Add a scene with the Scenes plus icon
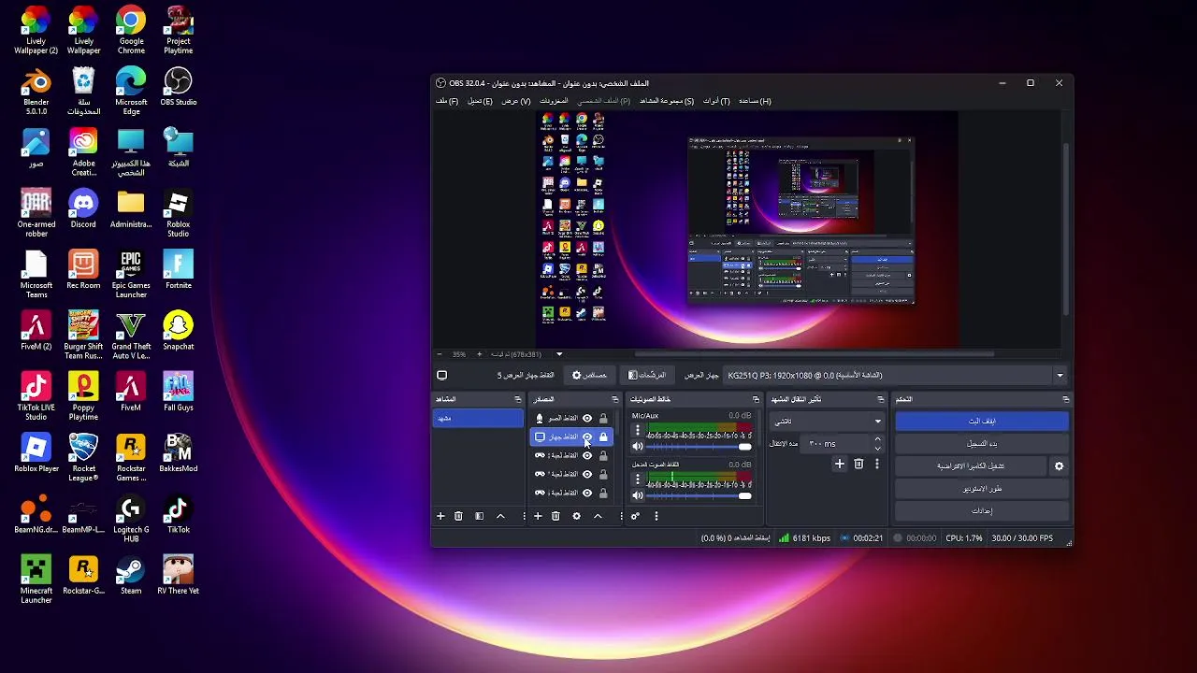The height and width of the screenshot is (673, 1197). coord(440,516)
